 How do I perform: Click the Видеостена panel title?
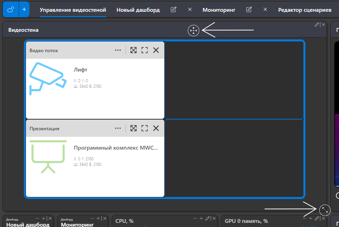point(24,30)
